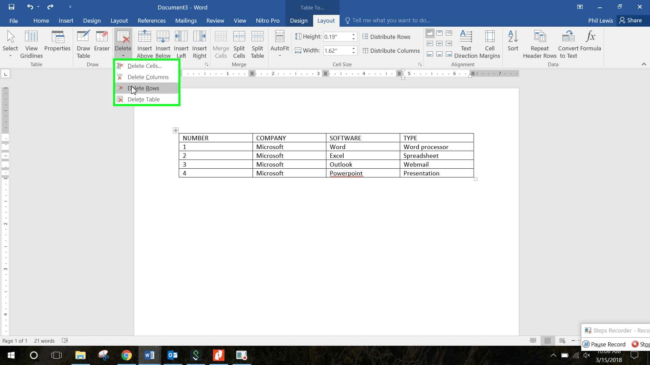Select the Eraser tool
Screen dimensions: 650x365
[x=102, y=43]
